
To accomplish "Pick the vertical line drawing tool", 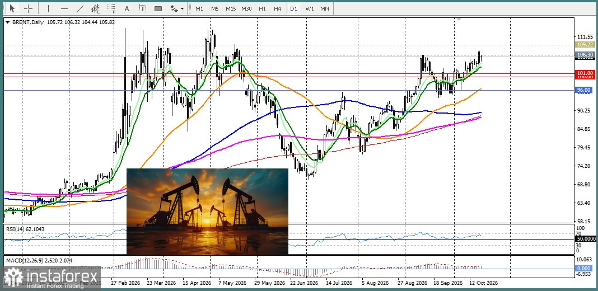I will [x=48, y=8].
